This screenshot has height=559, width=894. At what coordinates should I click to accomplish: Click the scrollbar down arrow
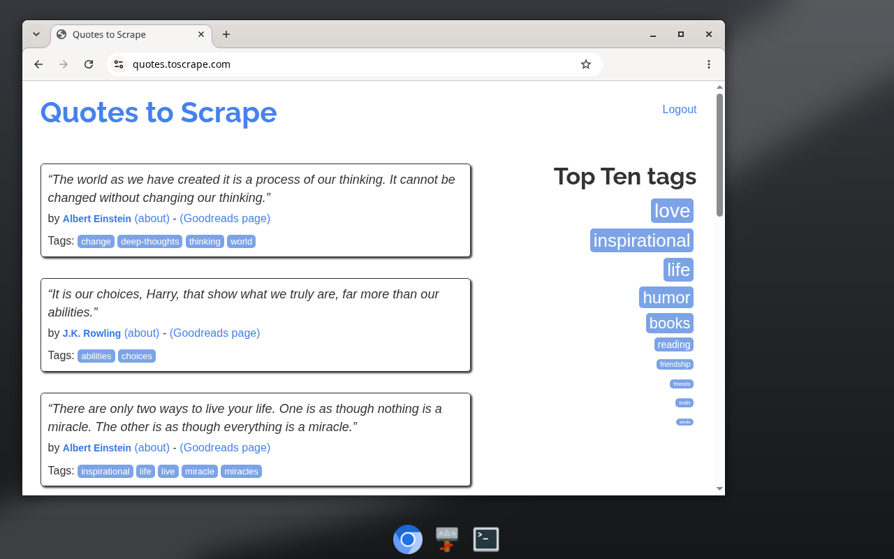point(719,489)
